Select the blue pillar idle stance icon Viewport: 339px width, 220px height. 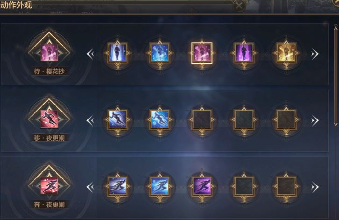[118, 53]
